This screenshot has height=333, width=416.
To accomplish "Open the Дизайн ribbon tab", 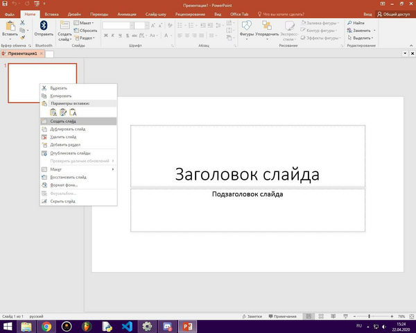I will tap(74, 15).
